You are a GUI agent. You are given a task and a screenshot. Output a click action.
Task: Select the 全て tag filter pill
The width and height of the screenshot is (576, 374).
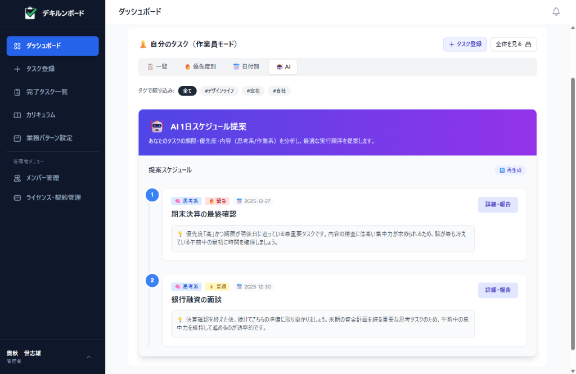pyautogui.click(x=187, y=91)
